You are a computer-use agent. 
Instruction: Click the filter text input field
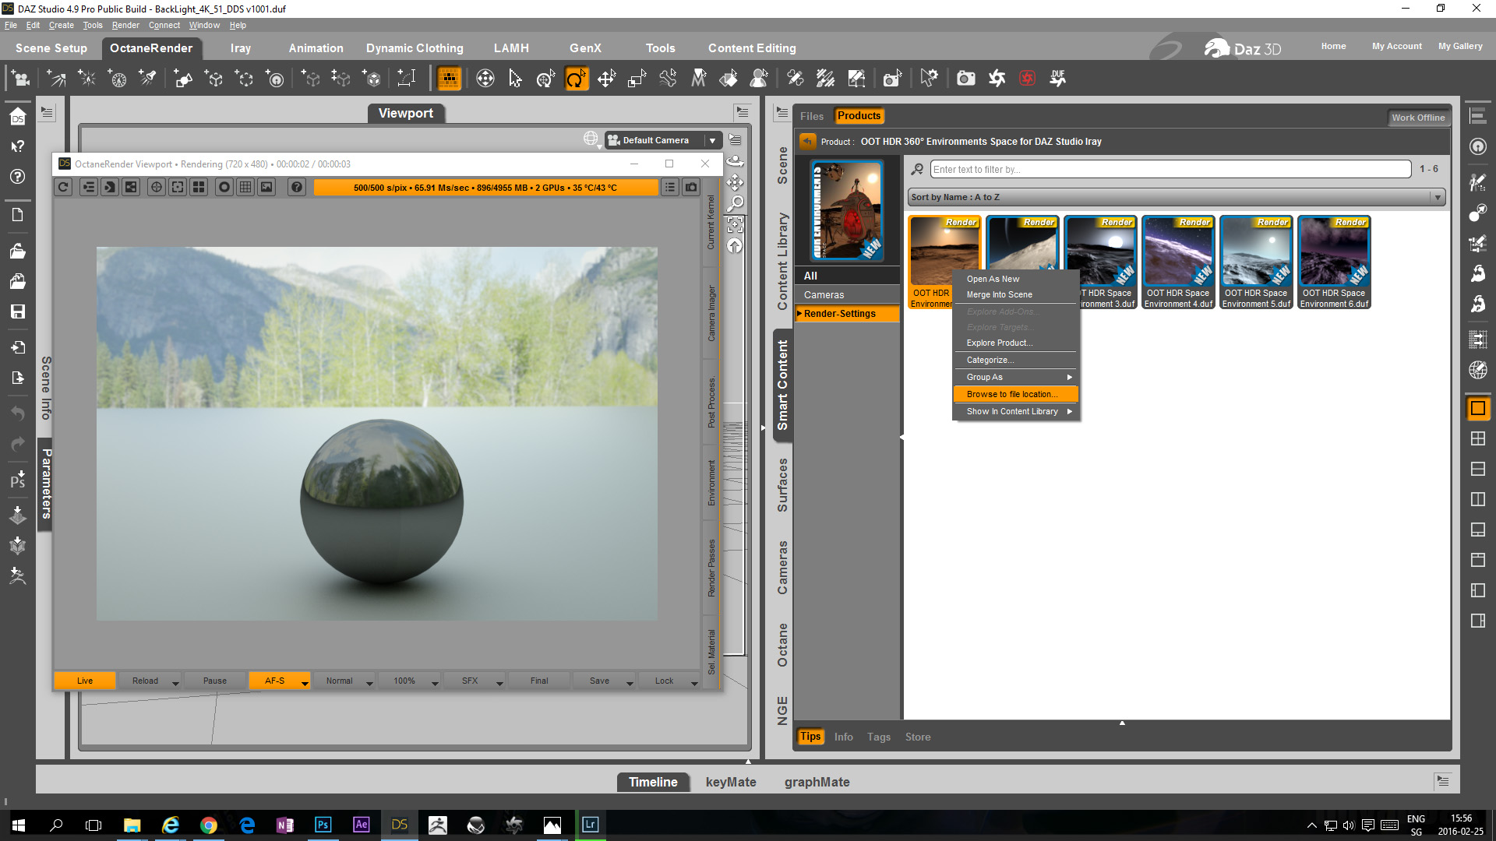(1170, 169)
